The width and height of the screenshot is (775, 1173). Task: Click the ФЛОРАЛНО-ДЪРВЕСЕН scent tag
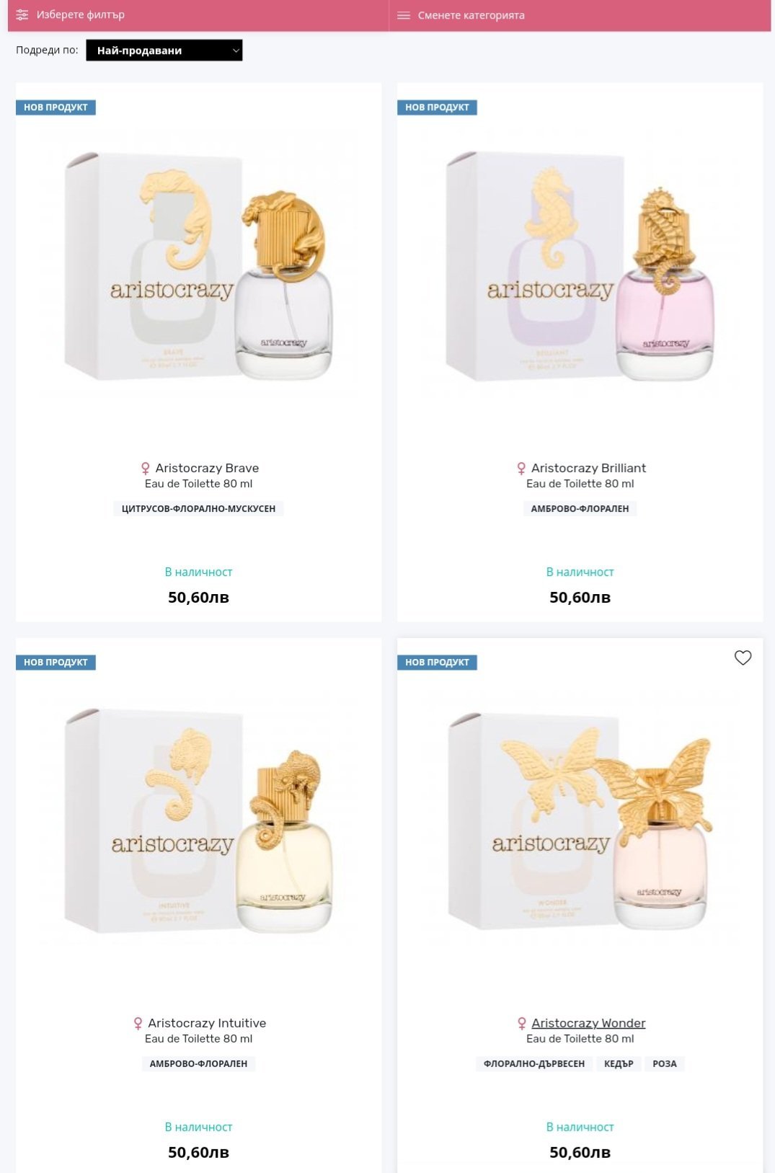click(x=534, y=1064)
